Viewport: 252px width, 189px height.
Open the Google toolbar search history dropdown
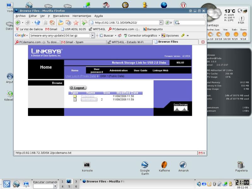tap(93, 36)
